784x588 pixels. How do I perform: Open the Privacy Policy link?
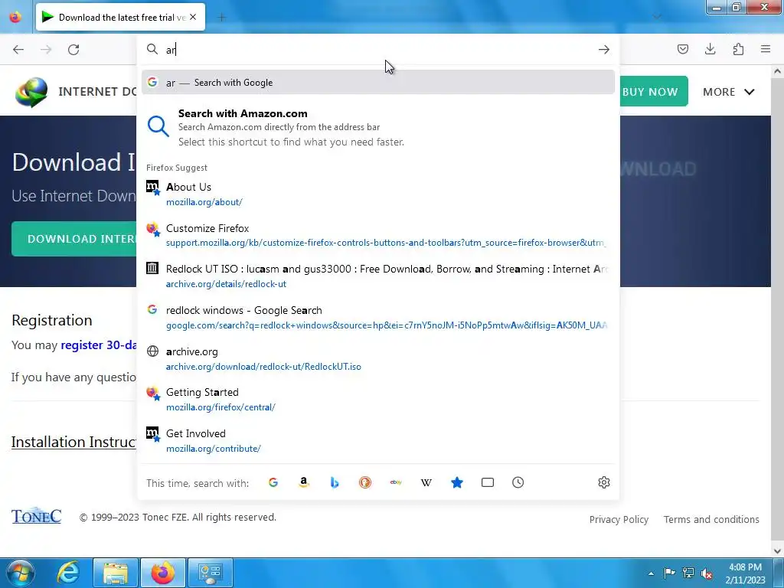(619, 520)
